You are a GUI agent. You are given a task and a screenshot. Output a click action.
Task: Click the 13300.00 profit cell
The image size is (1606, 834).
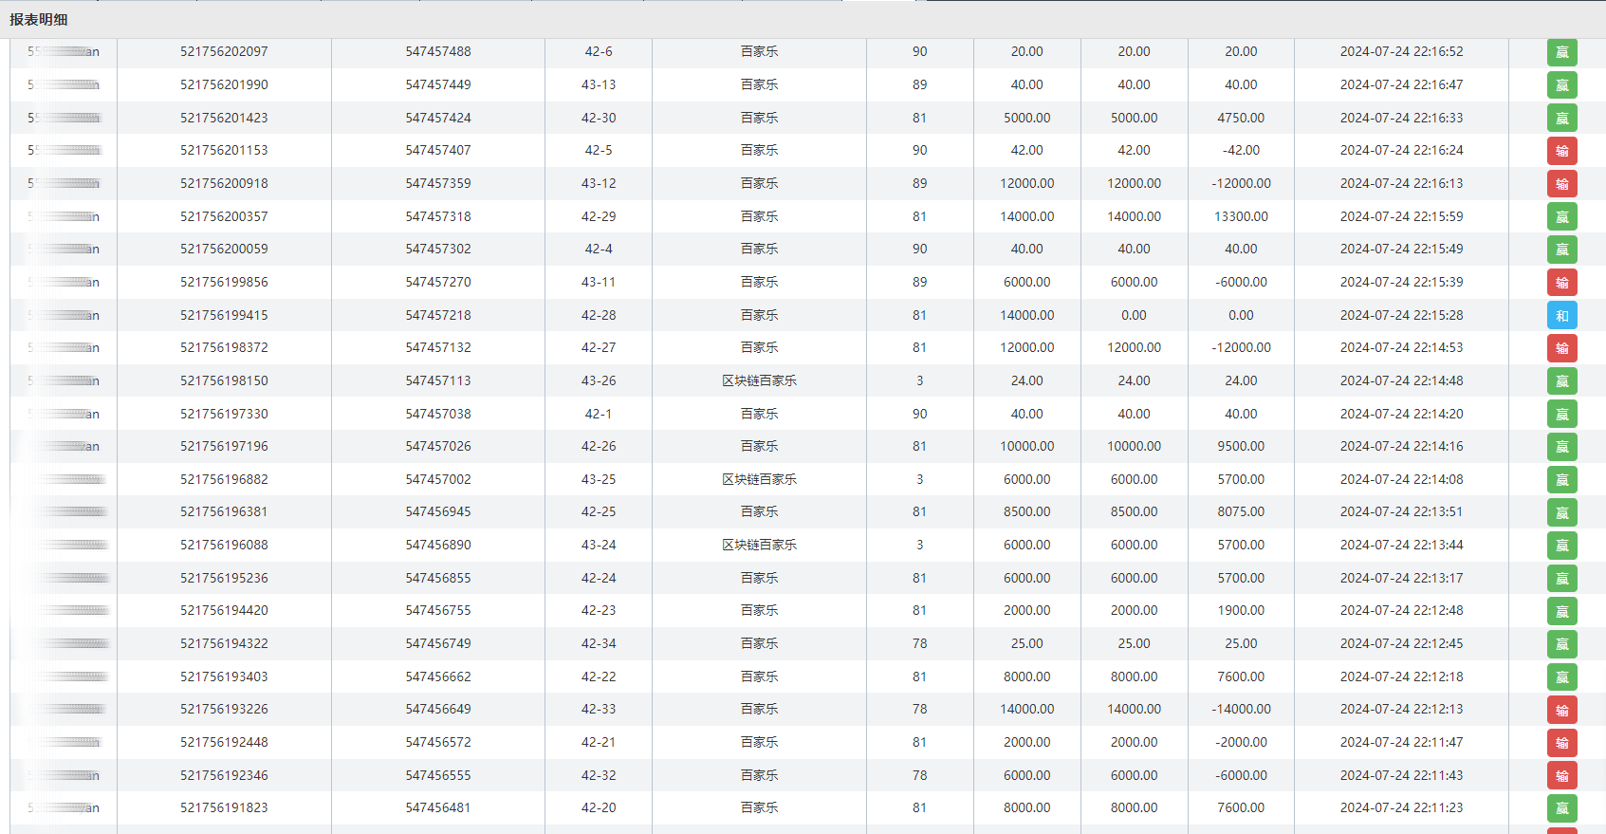tap(1240, 216)
